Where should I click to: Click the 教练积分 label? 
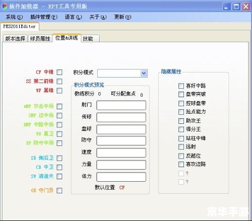pyautogui.click(x=84, y=94)
